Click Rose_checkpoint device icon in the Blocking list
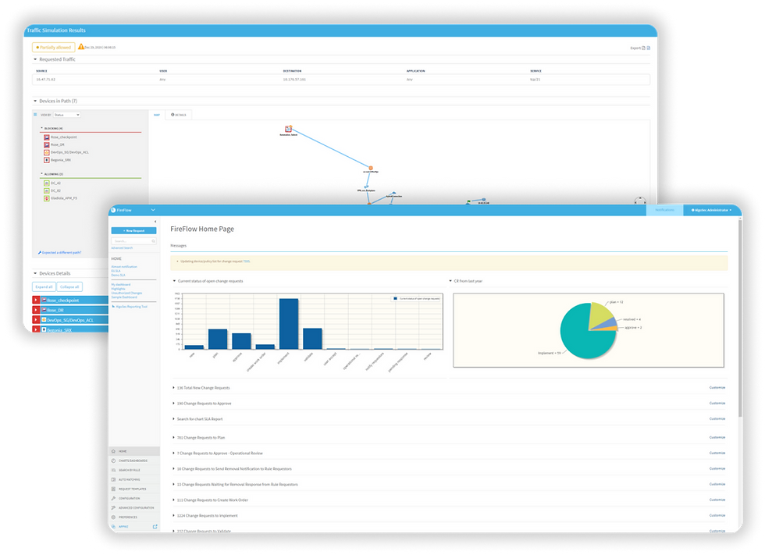This screenshot has width=765, height=555. pos(47,137)
